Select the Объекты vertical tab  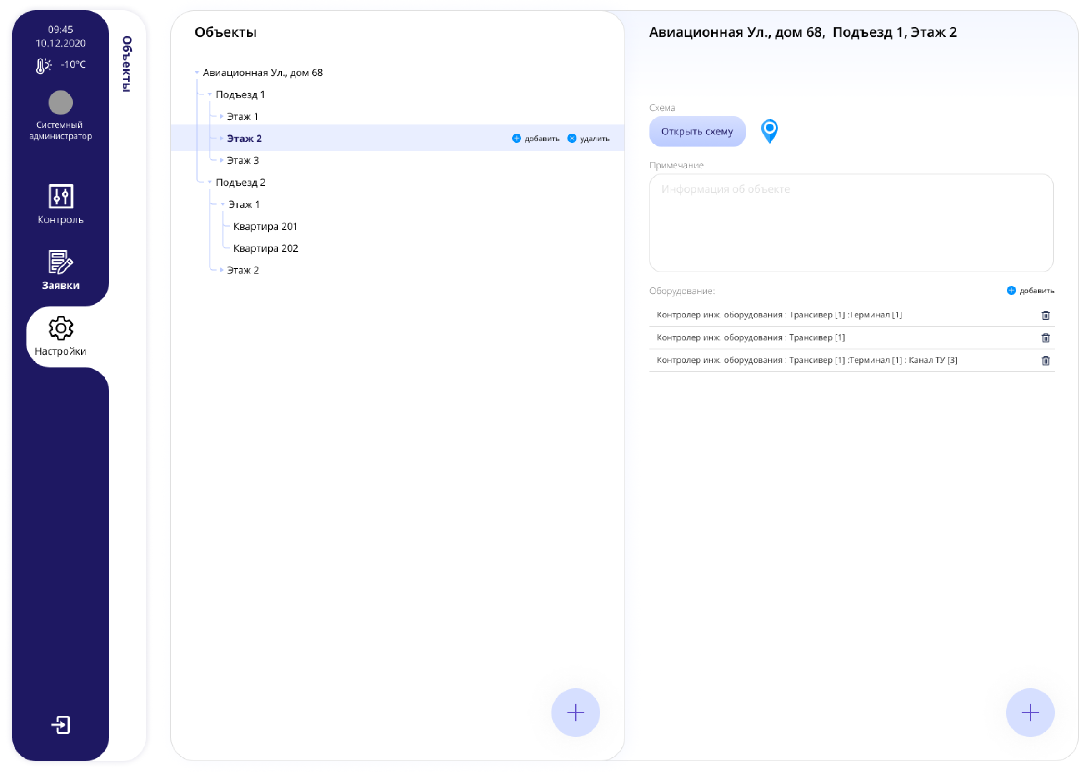pos(126,64)
